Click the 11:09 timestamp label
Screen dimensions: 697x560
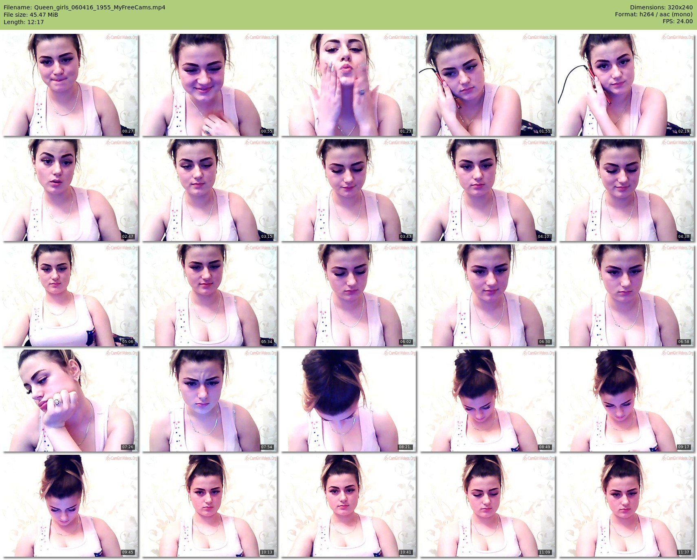tap(545, 552)
